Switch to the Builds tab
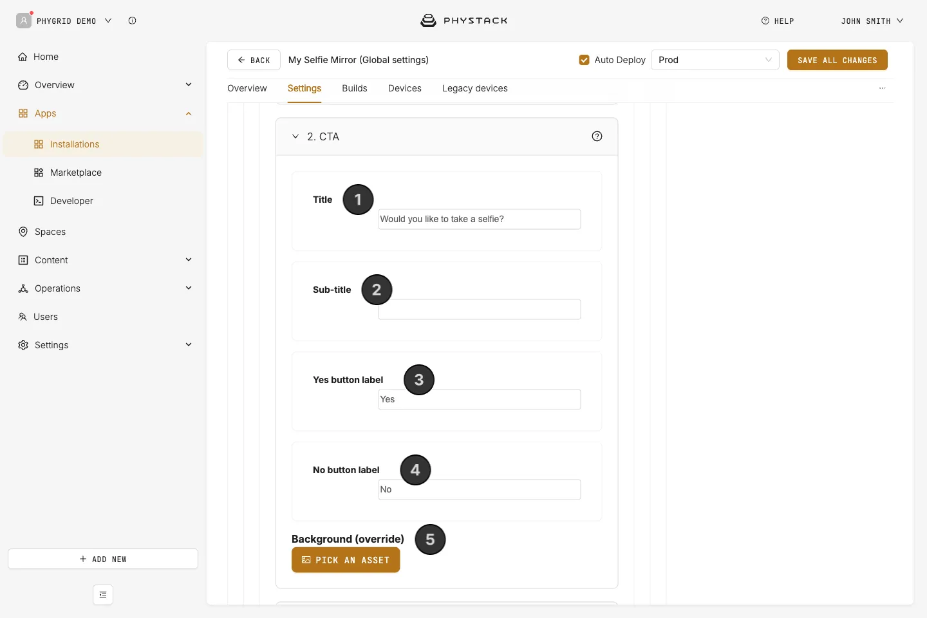The image size is (927, 618). [x=355, y=88]
